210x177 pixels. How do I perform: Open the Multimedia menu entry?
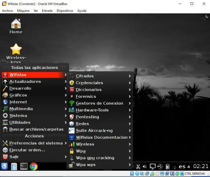pyautogui.click(x=34, y=109)
